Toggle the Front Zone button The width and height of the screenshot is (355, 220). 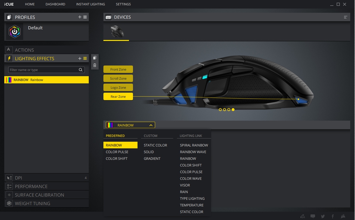click(118, 69)
